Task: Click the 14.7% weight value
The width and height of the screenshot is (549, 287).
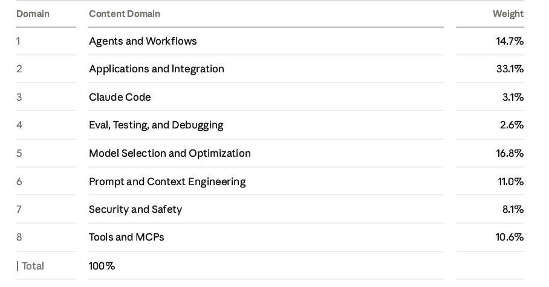Action: coord(510,41)
